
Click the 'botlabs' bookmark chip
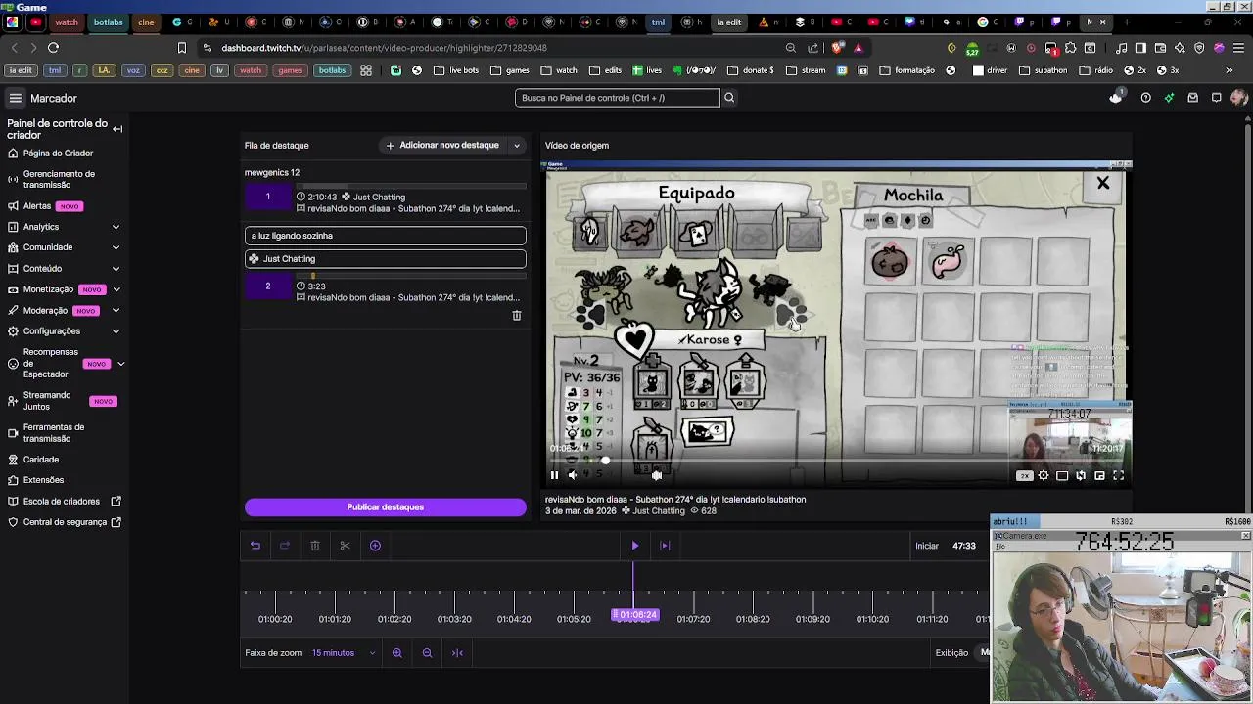(332, 70)
